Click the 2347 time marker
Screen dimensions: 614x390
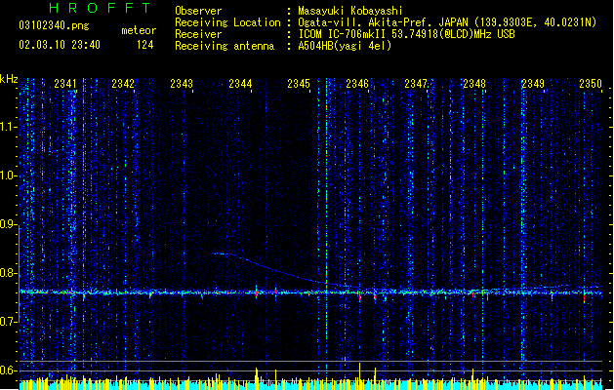(416, 84)
